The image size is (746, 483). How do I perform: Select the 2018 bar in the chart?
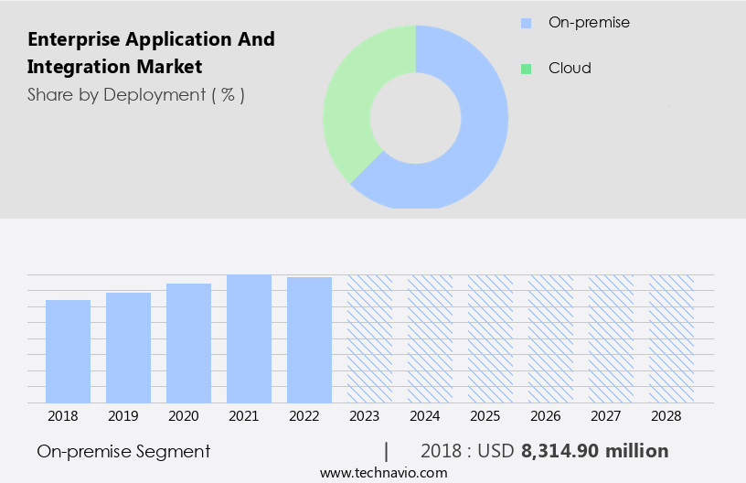69,351
